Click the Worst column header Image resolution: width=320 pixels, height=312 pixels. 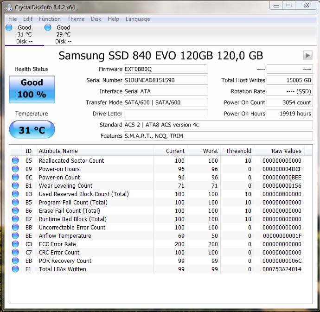coord(204,151)
